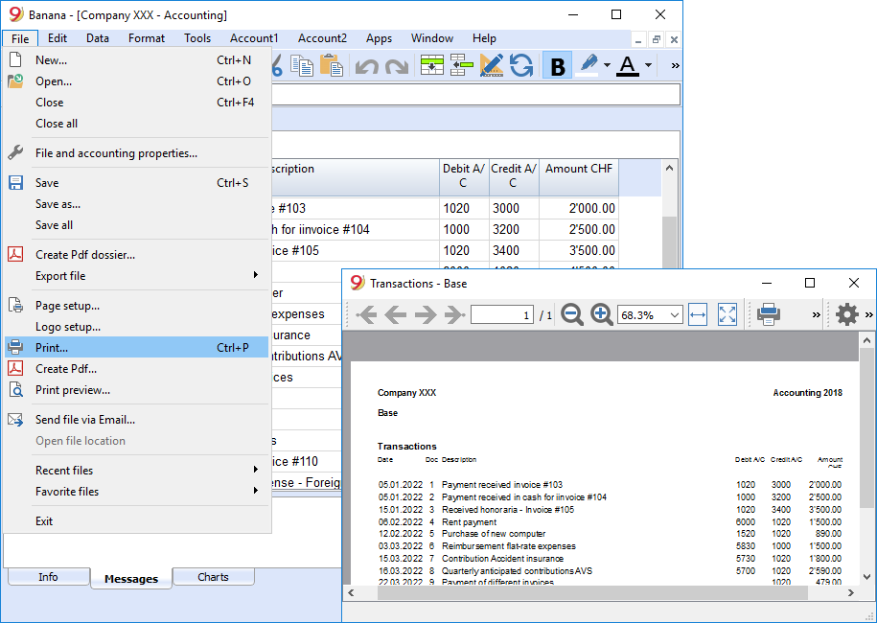Screen dimensions: 877x623
Task: Click the Delete row icon
Action: tap(461, 65)
